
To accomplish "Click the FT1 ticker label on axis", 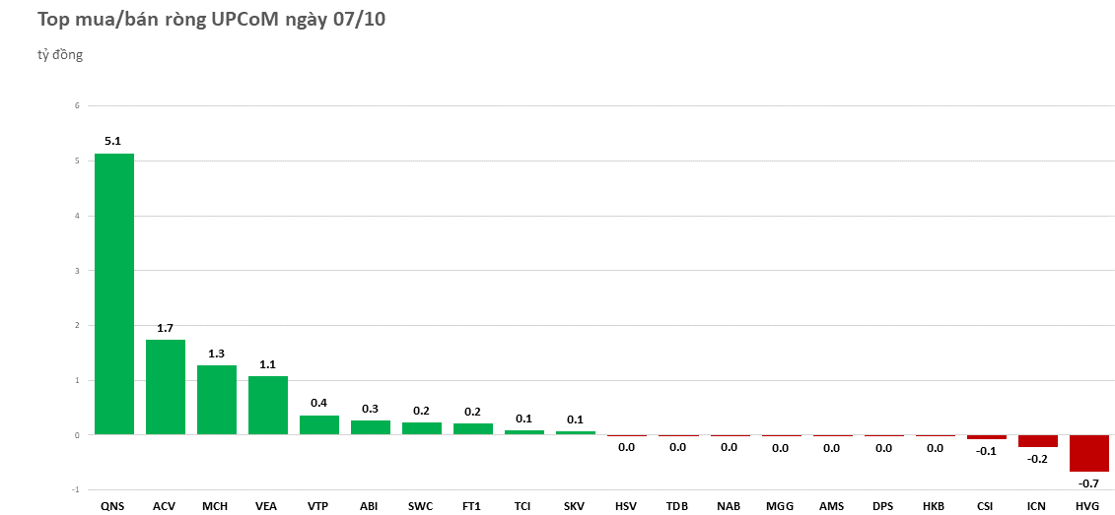I will coord(472,506).
